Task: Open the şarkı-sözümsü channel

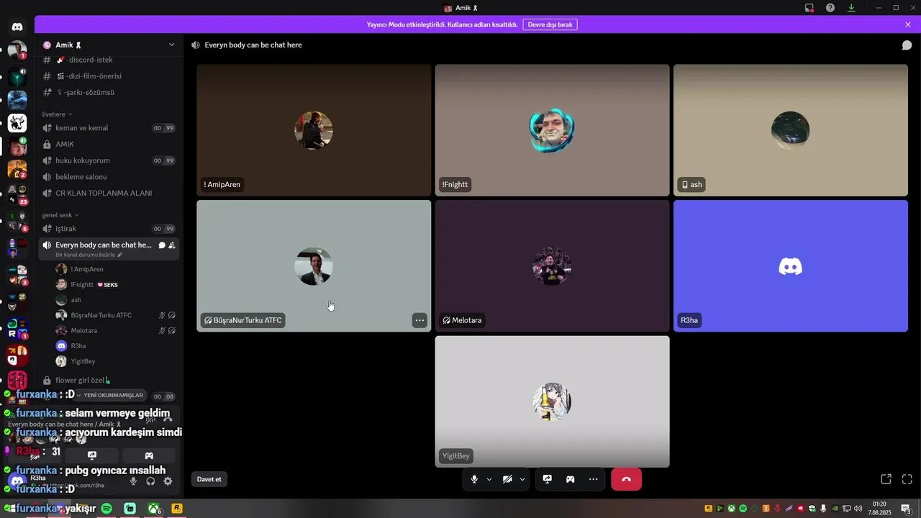Action: tap(109, 93)
